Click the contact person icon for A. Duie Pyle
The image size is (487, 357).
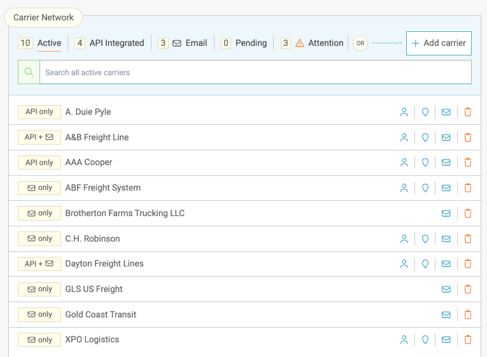tap(404, 112)
